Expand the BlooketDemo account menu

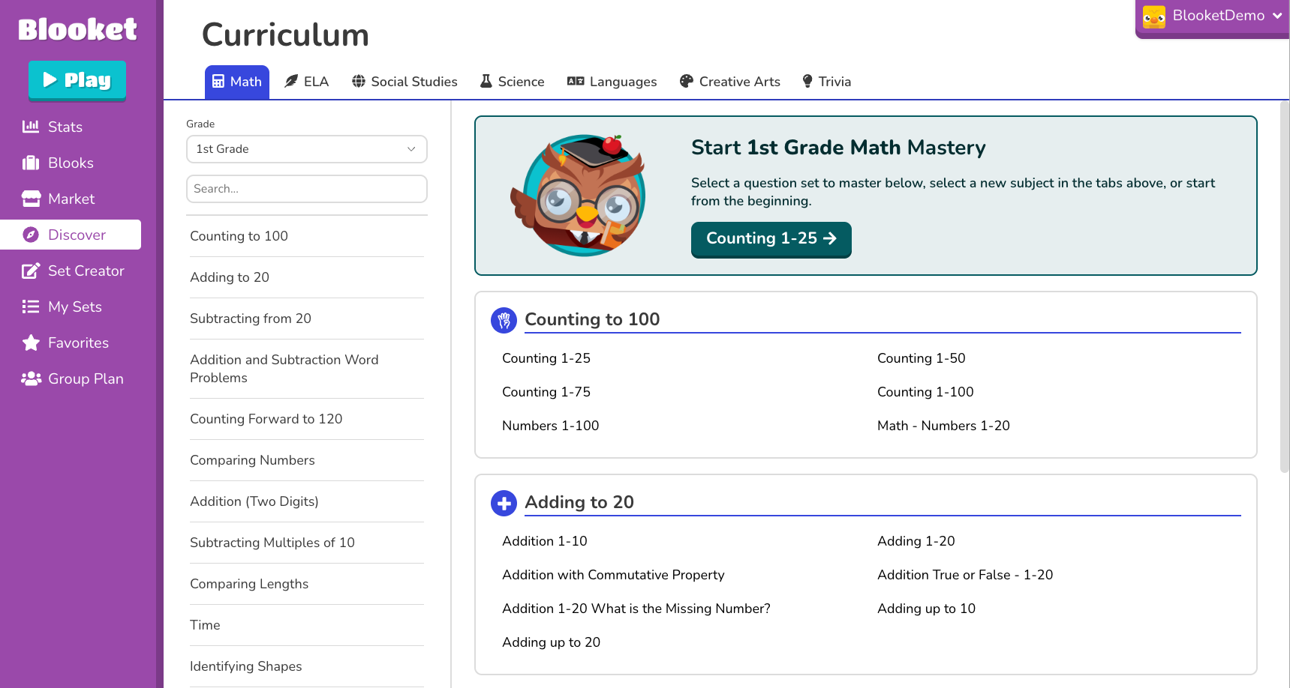[1212, 16]
